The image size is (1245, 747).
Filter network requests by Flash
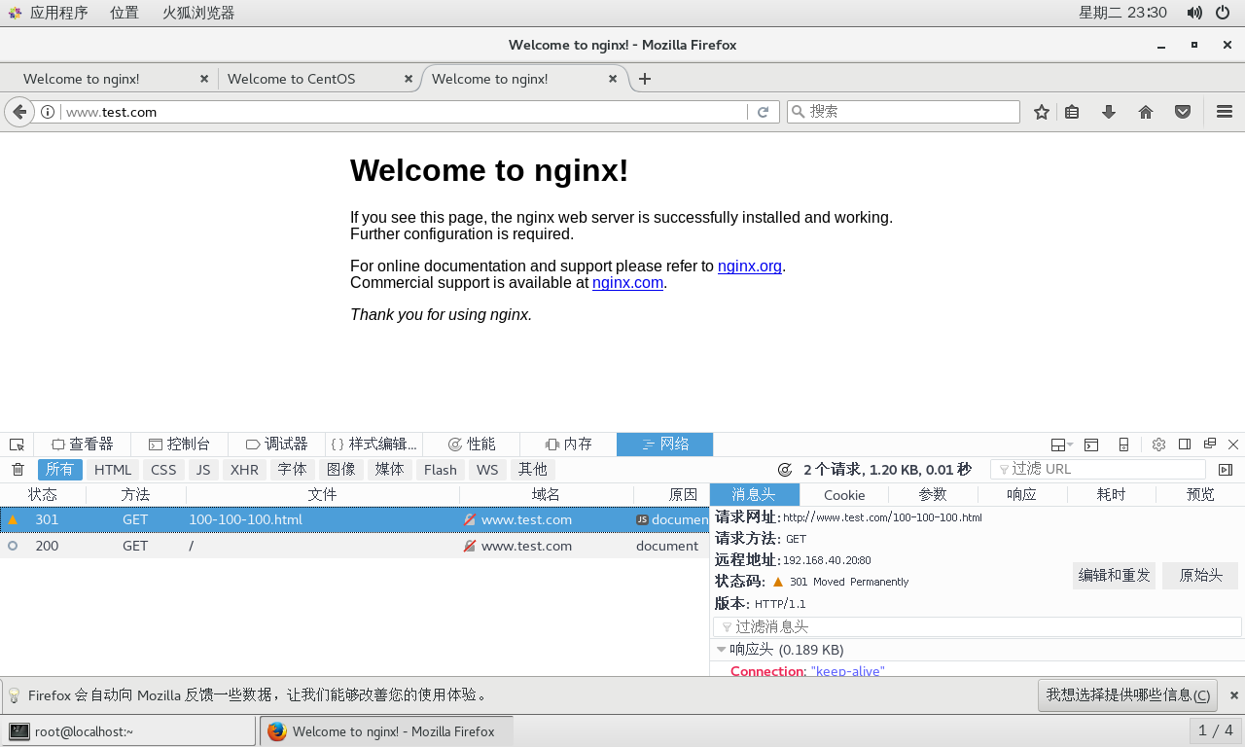(441, 470)
